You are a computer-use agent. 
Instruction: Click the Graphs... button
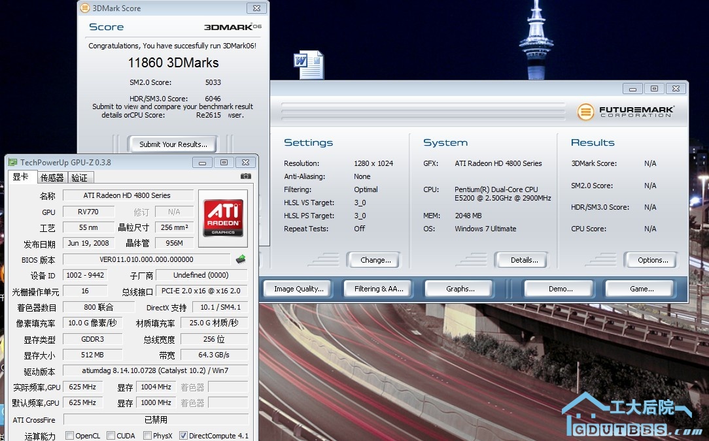[x=460, y=289]
